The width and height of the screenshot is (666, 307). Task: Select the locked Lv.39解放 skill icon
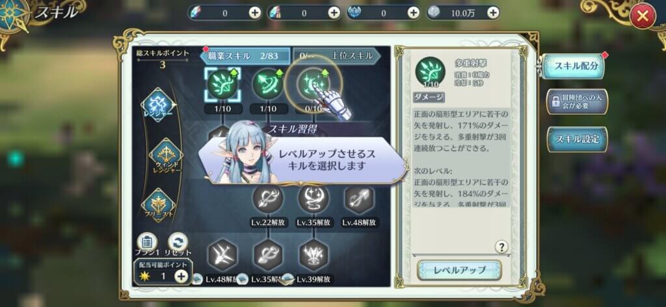tap(313, 255)
